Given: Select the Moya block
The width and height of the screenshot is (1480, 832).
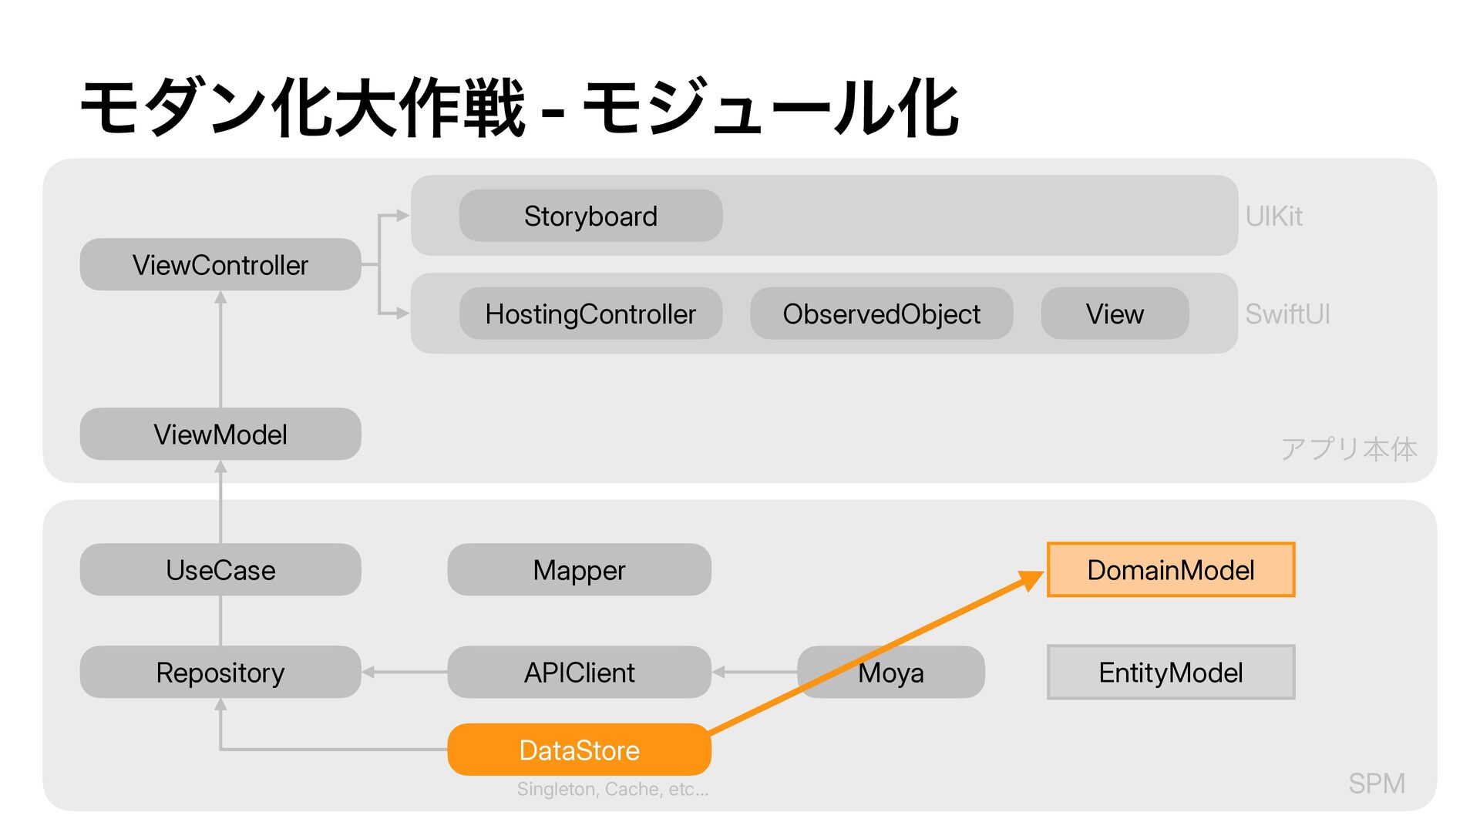Looking at the screenshot, I should coord(891,672).
